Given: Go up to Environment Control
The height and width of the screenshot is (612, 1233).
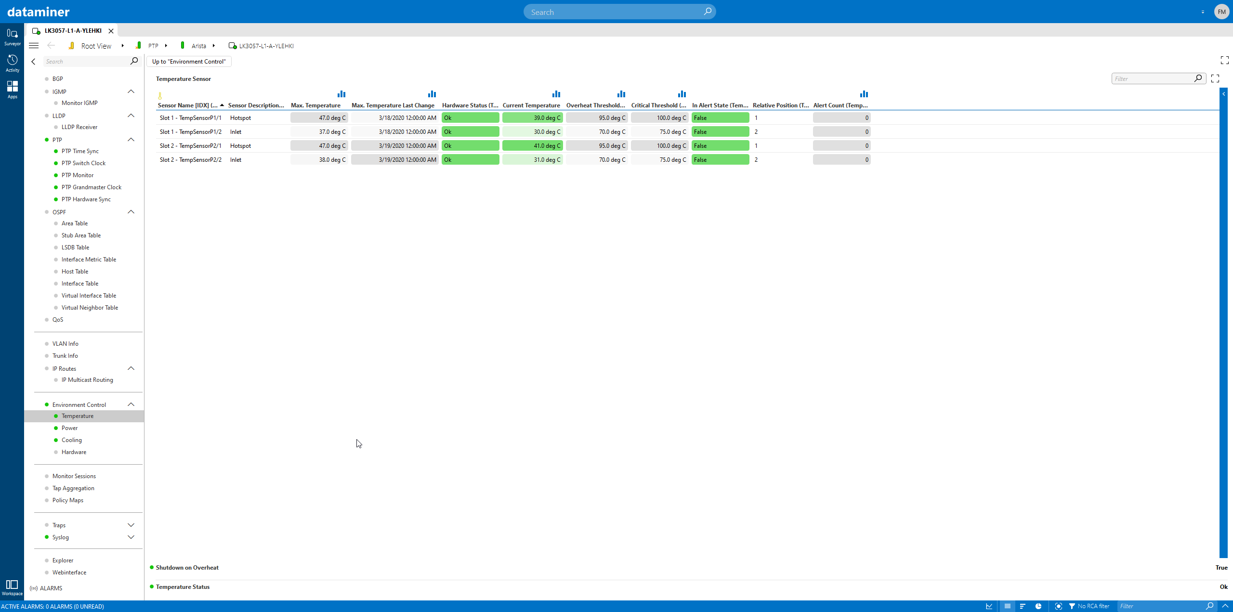Looking at the screenshot, I should [189, 62].
